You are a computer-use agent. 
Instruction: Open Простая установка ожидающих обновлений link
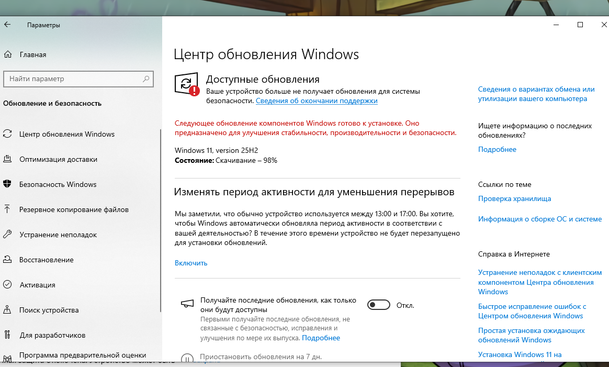tap(531, 336)
